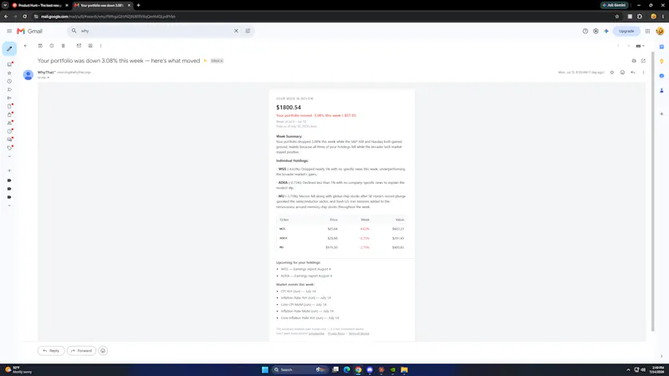669x376 pixels.
Task: Open Gmail Settings gear
Action: 595,31
